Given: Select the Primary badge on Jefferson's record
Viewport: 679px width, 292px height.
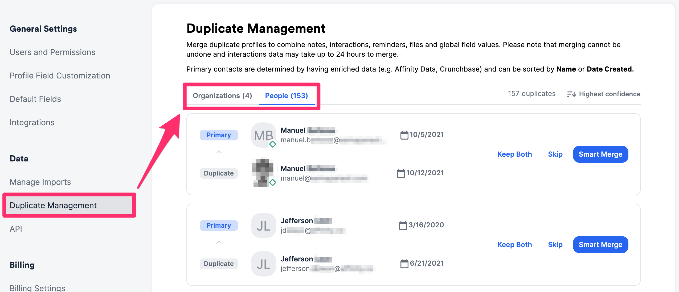Looking at the screenshot, I should [219, 225].
